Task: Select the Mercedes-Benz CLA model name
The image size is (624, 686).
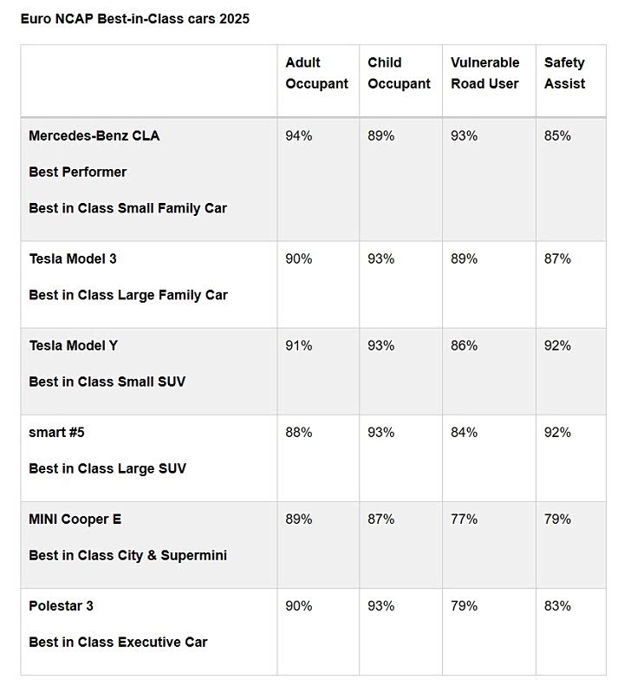Action: [x=94, y=135]
